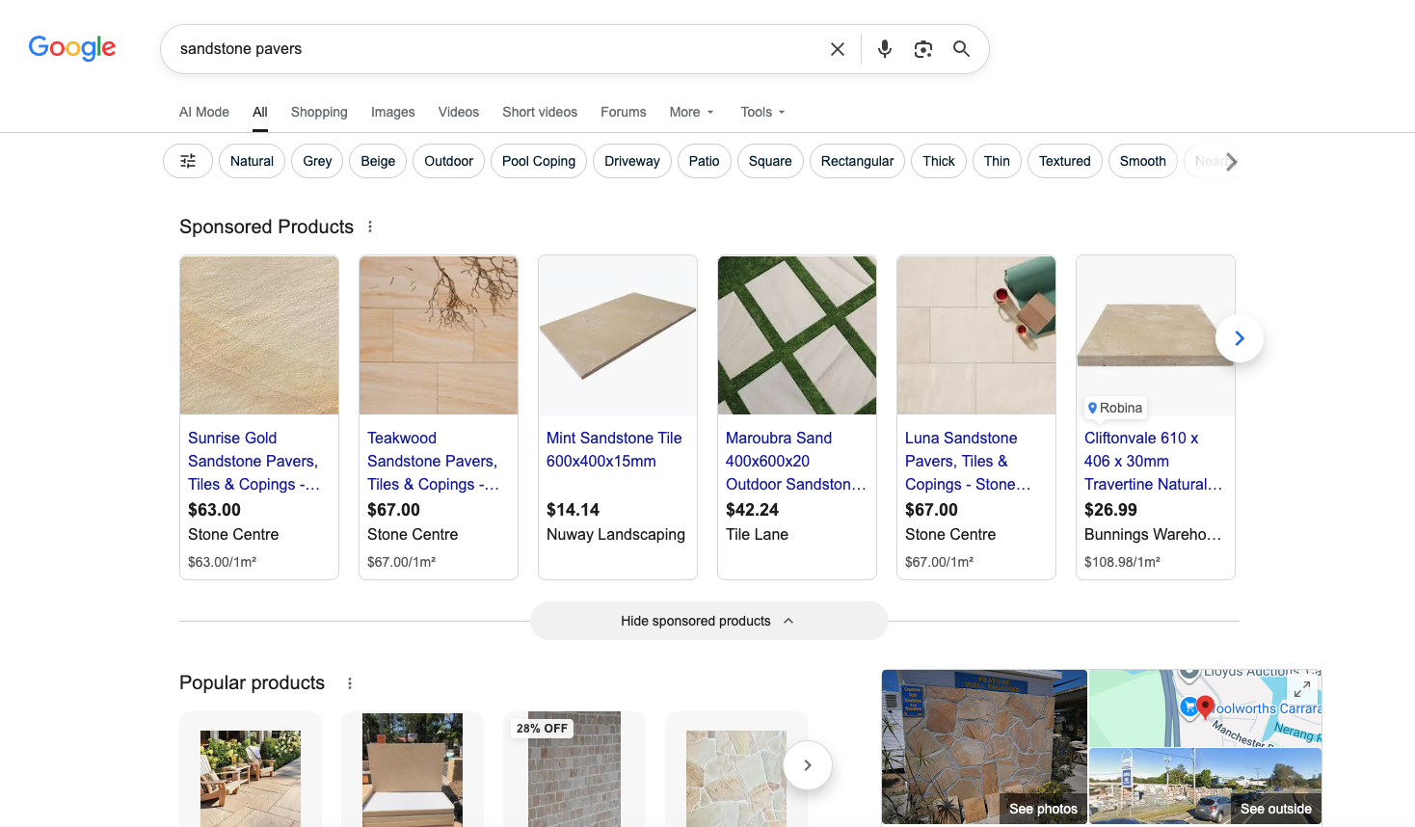Advance sponsored products carousel with right arrow
The image size is (1415, 827).
(x=1240, y=338)
